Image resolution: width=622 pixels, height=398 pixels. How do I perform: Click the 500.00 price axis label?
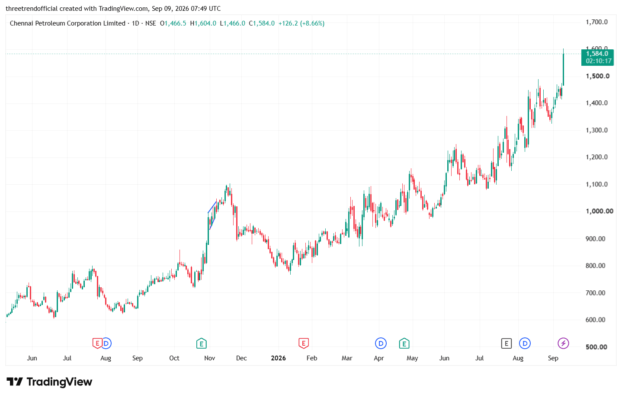pos(596,347)
